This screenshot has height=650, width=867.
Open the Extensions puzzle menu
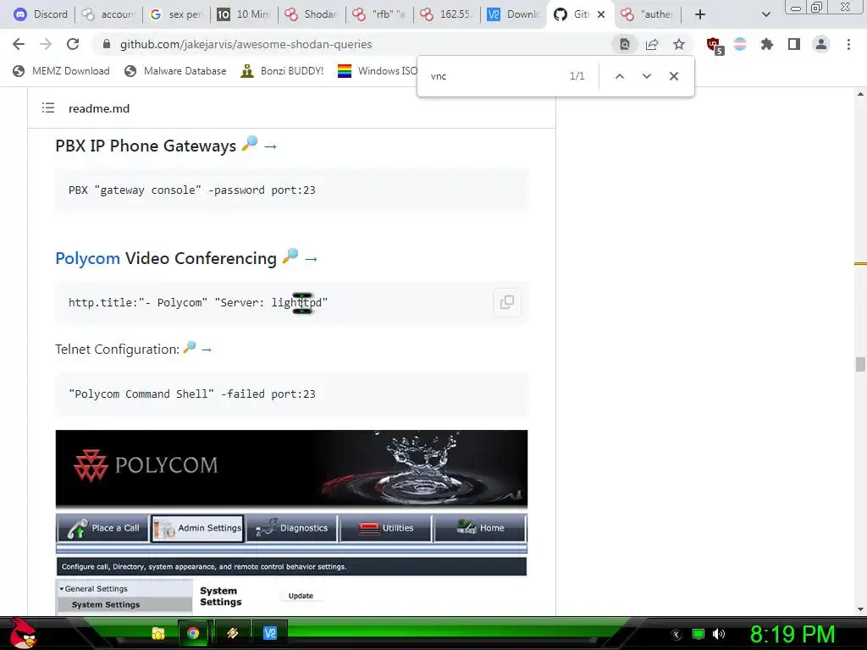click(766, 44)
